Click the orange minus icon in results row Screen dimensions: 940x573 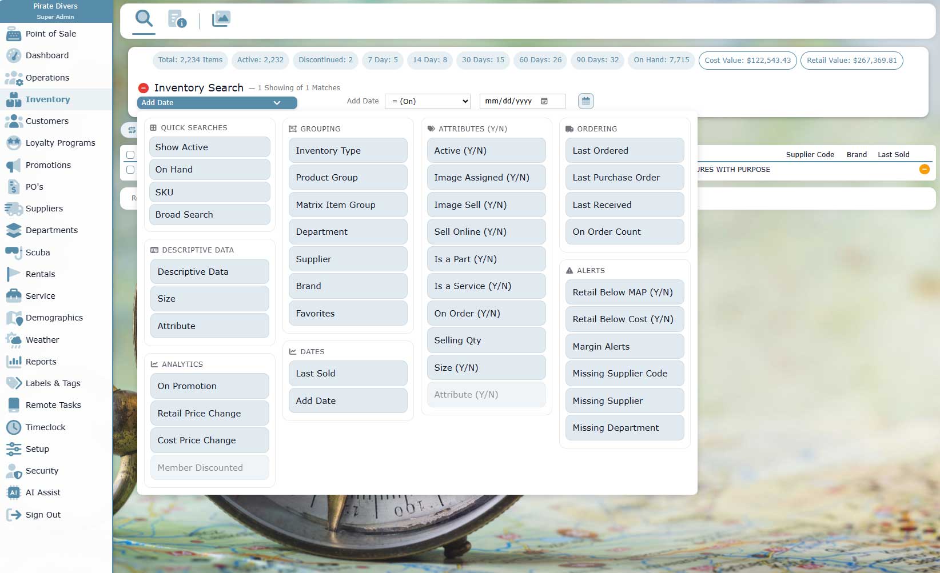tap(924, 169)
